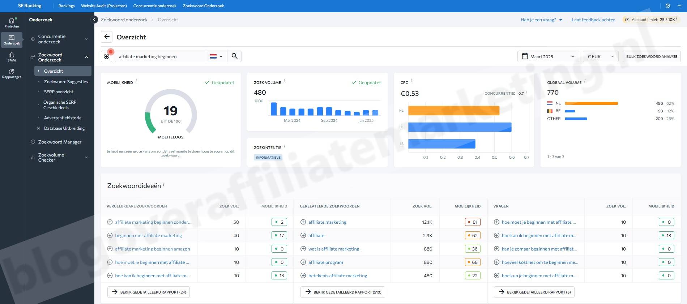687x304 pixels.
Task: Open the country flag dropdown
Action: [x=216, y=56]
